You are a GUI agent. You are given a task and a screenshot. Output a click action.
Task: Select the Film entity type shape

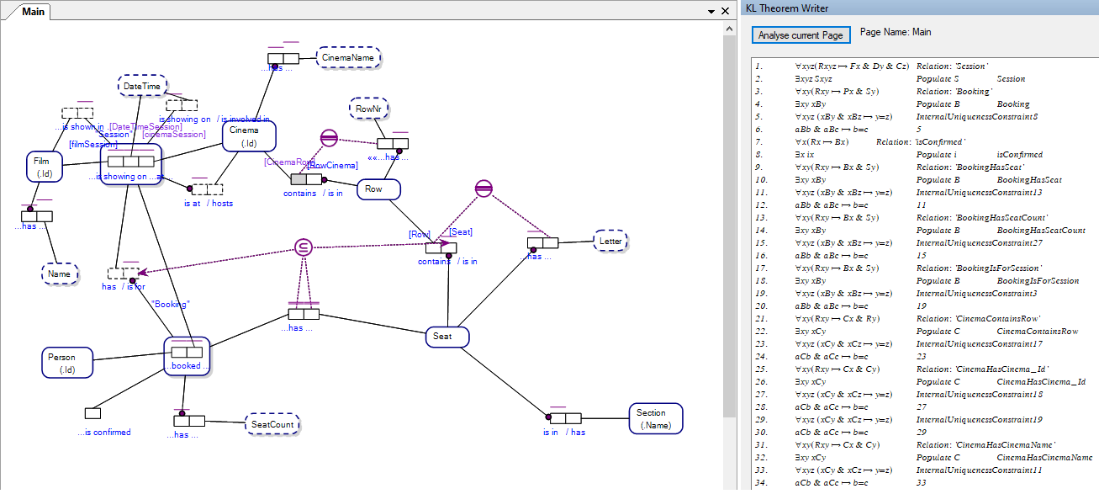click(45, 167)
